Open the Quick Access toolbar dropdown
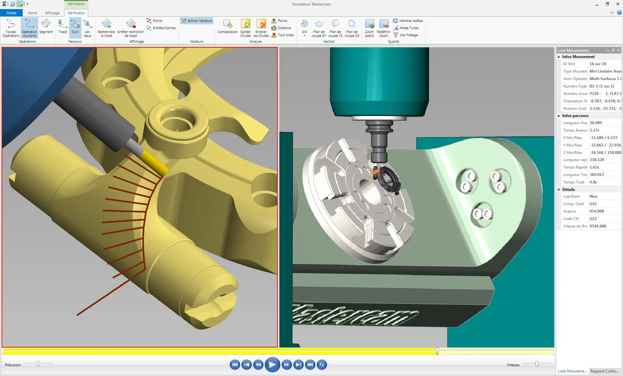Screen dimensions: 623x376 [27, 4]
